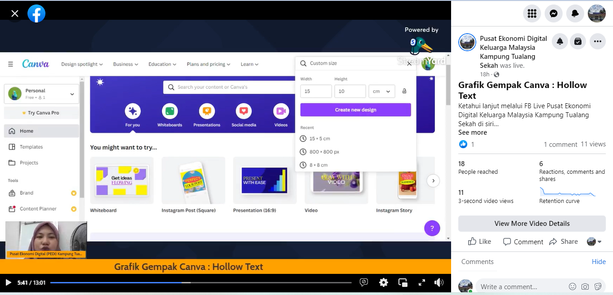
Task: Mute the video volume
Action: 439,282
